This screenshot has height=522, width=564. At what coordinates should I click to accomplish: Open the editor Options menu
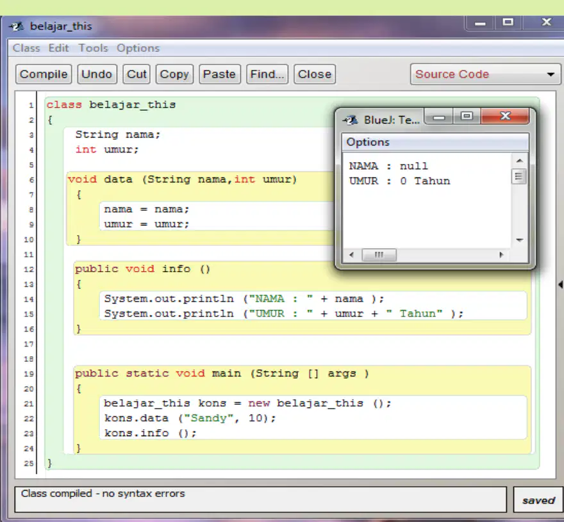click(x=138, y=48)
